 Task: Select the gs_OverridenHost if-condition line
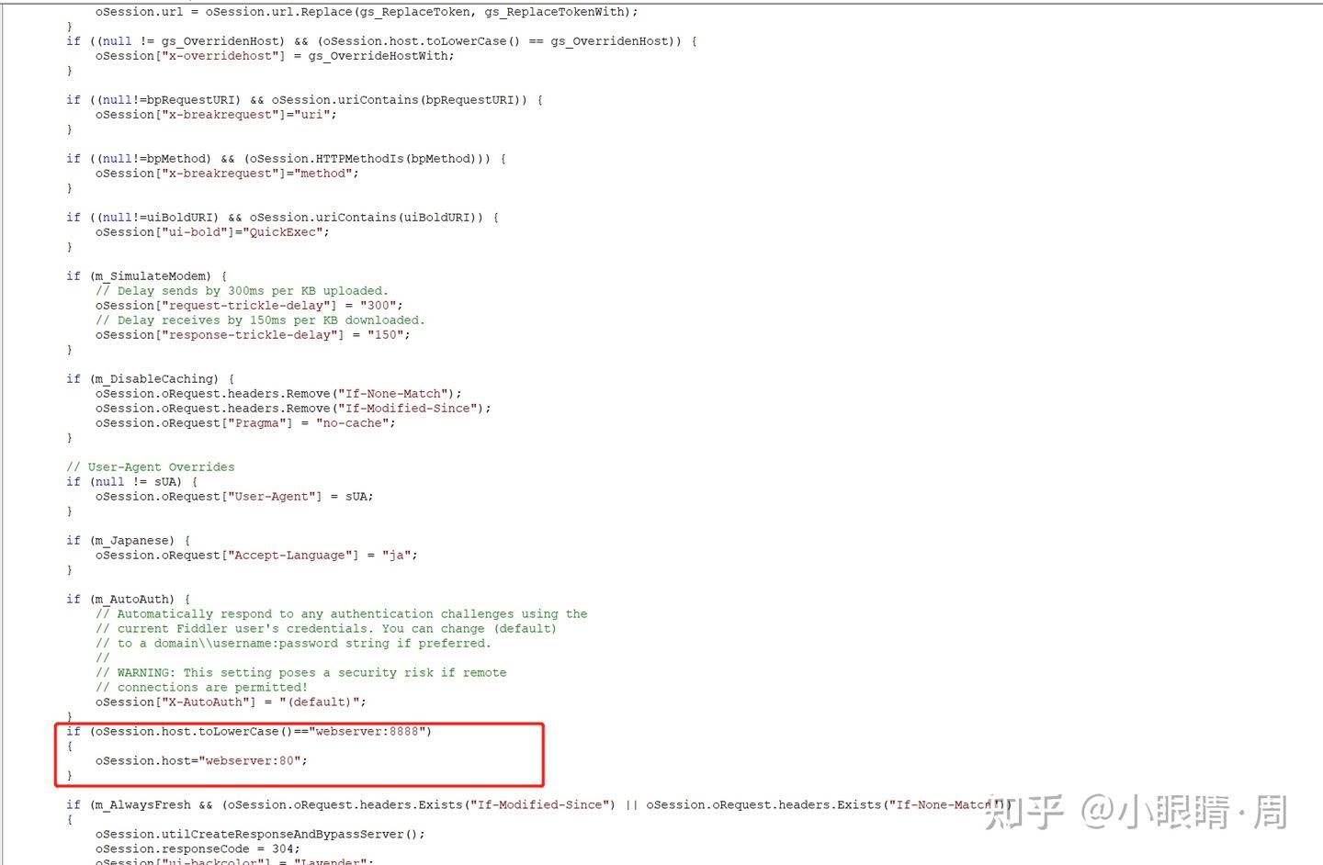[381, 41]
